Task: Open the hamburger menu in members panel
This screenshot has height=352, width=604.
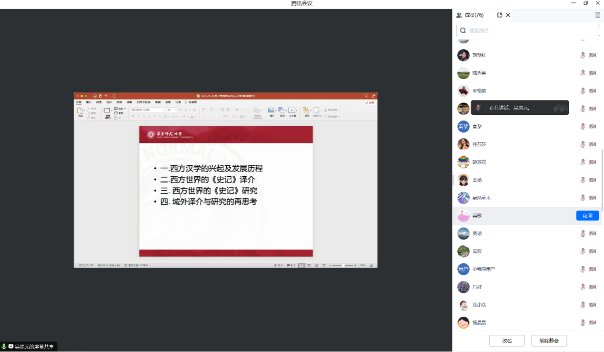Action: (x=597, y=15)
